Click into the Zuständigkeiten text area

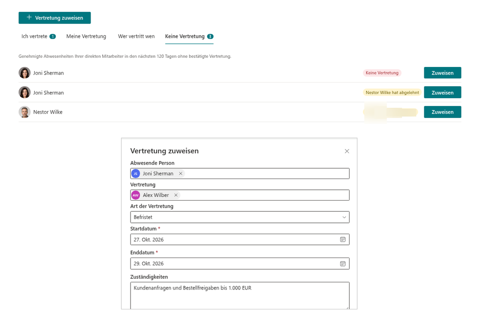(240, 296)
